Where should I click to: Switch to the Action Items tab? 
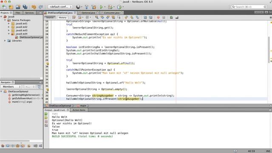(x=79, y=110)
